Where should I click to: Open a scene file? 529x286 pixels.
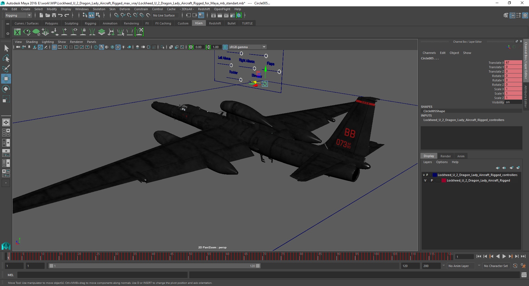click(47, 15)
